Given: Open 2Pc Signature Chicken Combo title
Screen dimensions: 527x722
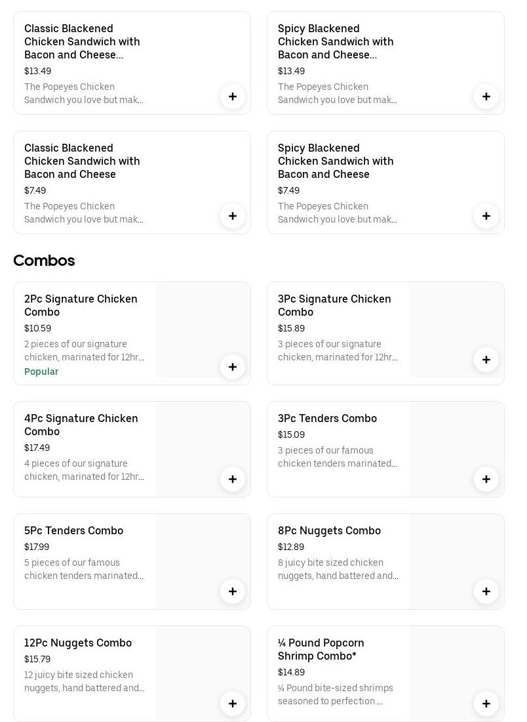Looking at the screenshot, I should point(81,305).
